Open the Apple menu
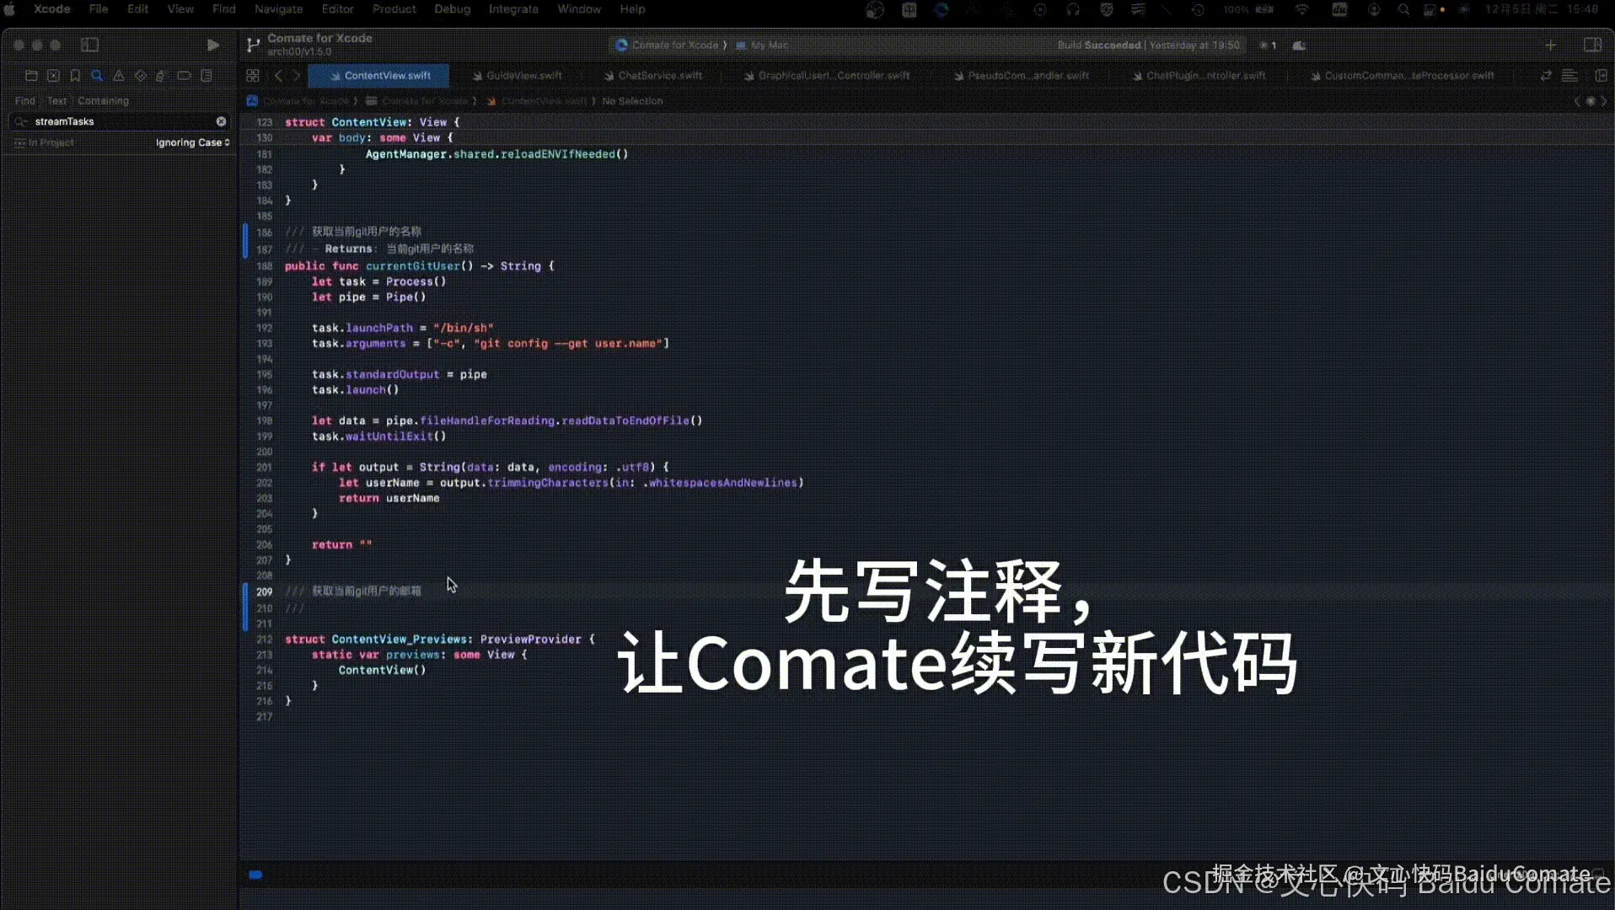This screenshot has width=1615, height=910. pyautogui.click(x=10, y=9)
